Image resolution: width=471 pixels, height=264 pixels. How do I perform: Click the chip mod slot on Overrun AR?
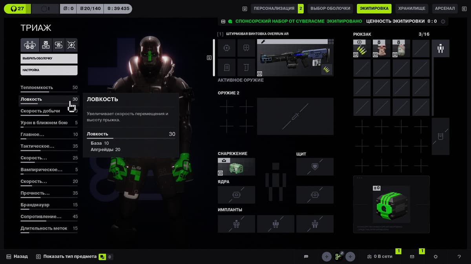226,48
